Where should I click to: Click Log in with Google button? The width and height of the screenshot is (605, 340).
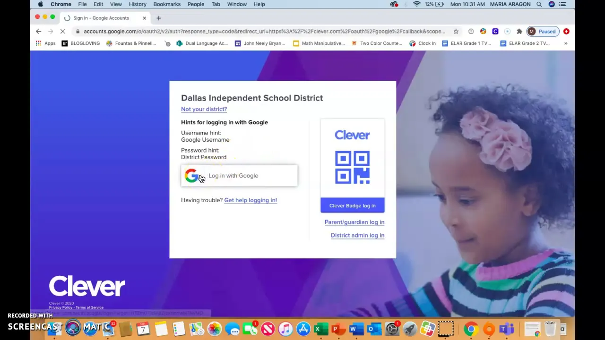click(x=239, y=176)
